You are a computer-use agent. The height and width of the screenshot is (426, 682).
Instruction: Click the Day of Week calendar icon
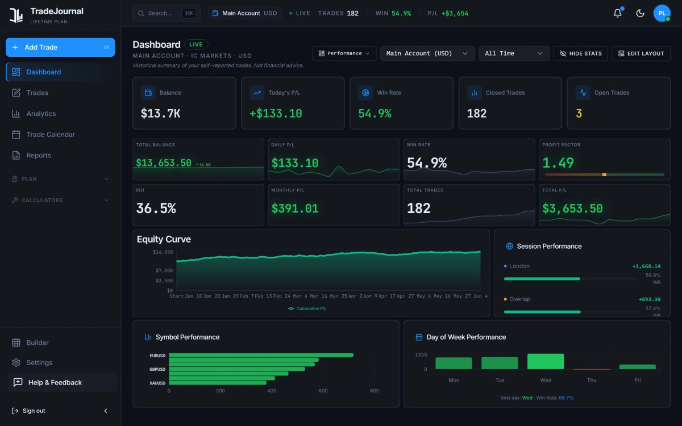(x=419, y=337)
